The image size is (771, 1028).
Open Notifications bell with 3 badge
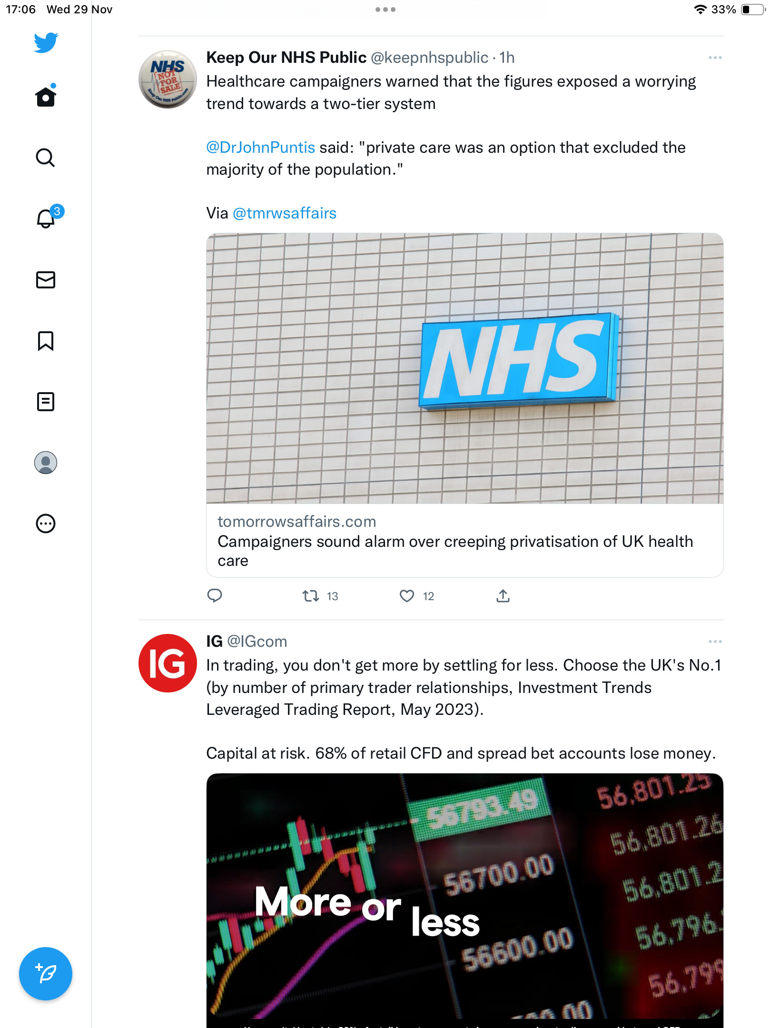[49, 217]
